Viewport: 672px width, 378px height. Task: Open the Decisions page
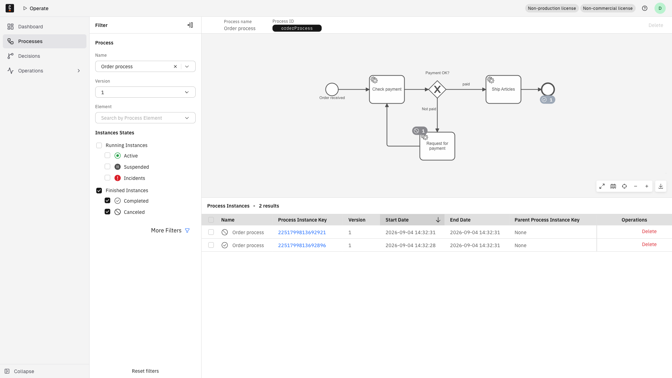[44, 56]
